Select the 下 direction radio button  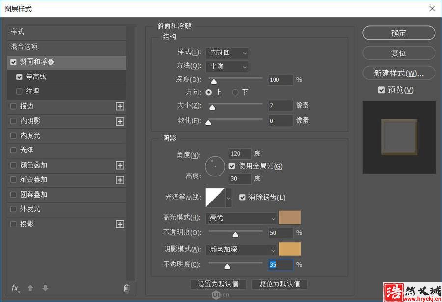coord(235,92)
